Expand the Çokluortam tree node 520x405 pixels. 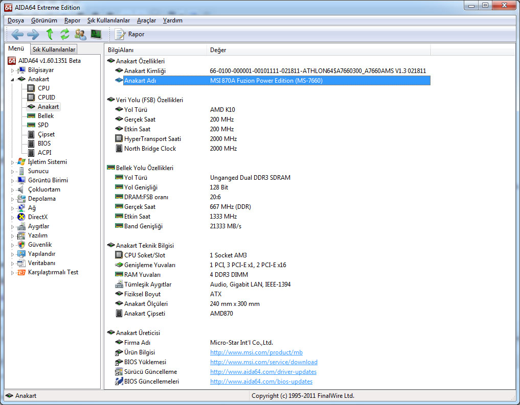point(12,190)
